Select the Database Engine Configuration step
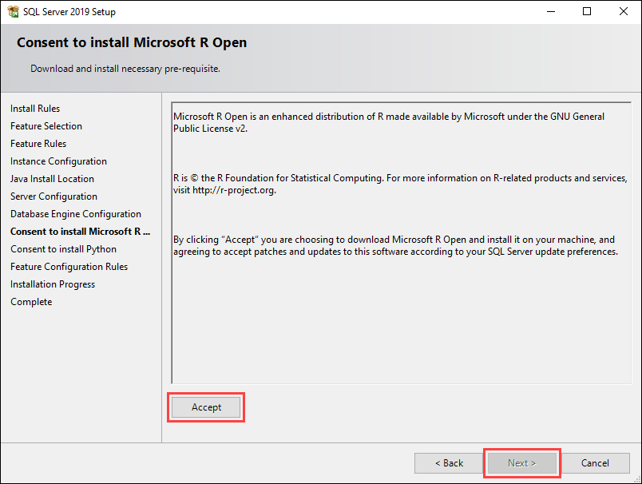 point(76,214)
